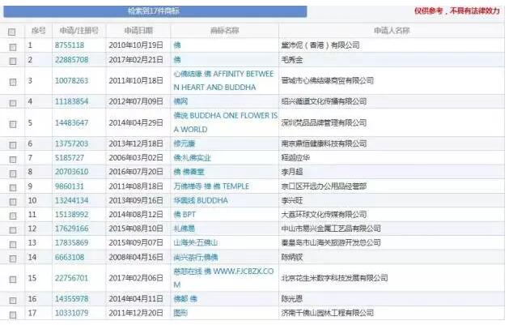Select applicant cell in row 8755118
The height and width of the screenshot is (325, 509).
[320, 45]
